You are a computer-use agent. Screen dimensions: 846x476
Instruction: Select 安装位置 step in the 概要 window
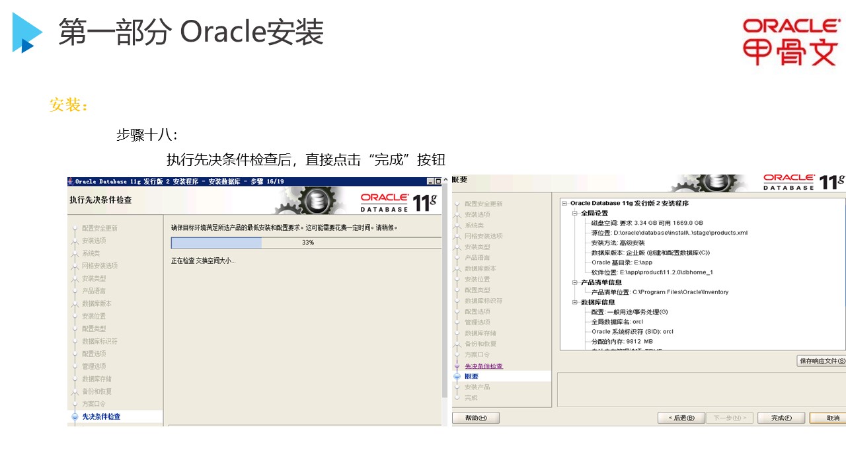pyautogui.click(x=477, y=279)
